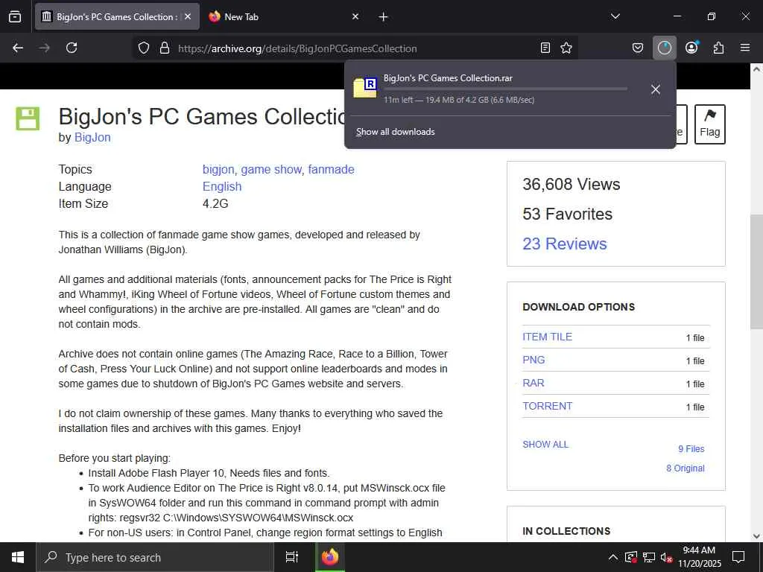Reload the current page
Viewport: 763px width, 572px height.
click(x=72, y=48)
